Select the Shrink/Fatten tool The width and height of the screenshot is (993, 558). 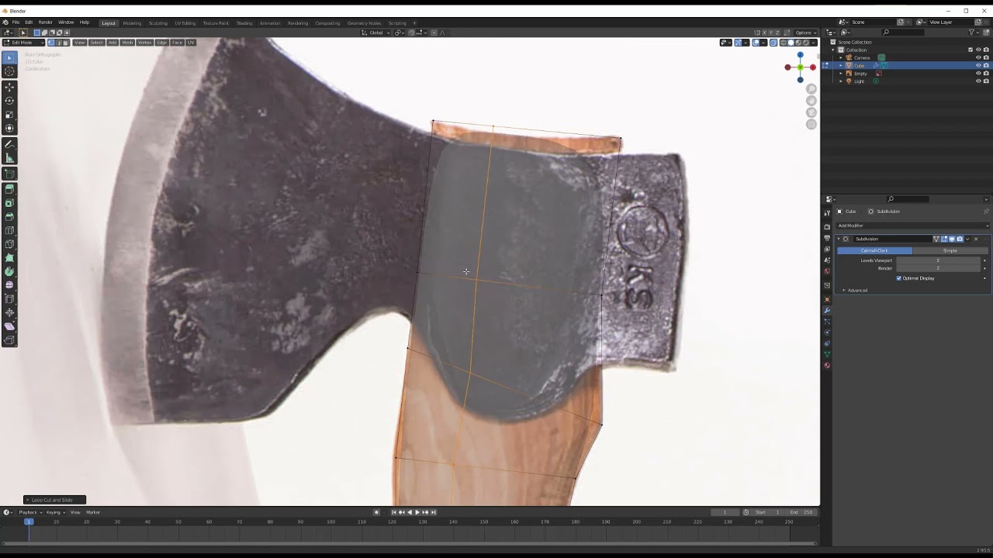(x=9, y=313)
